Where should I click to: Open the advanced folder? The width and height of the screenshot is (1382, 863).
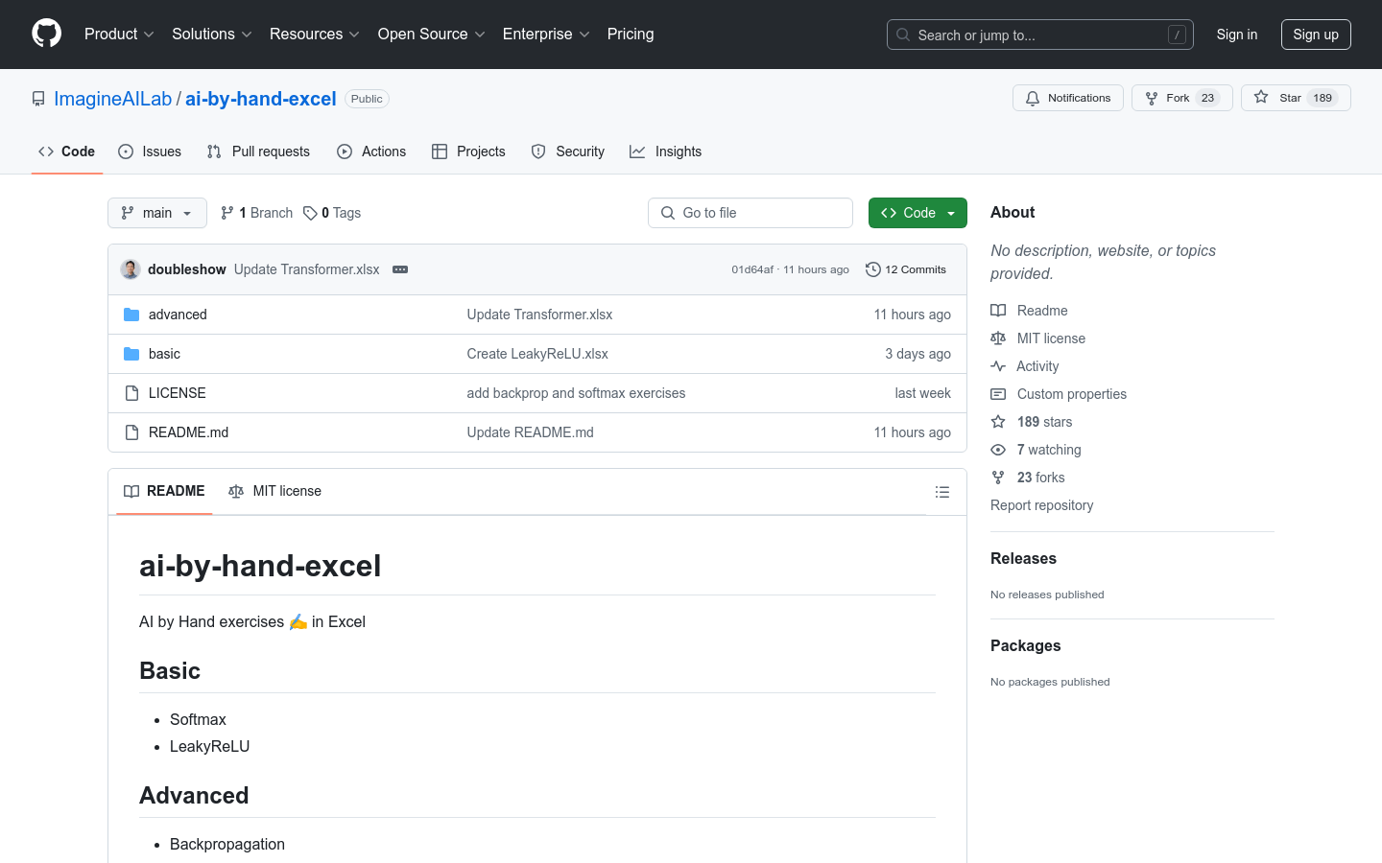click(178, 315)
